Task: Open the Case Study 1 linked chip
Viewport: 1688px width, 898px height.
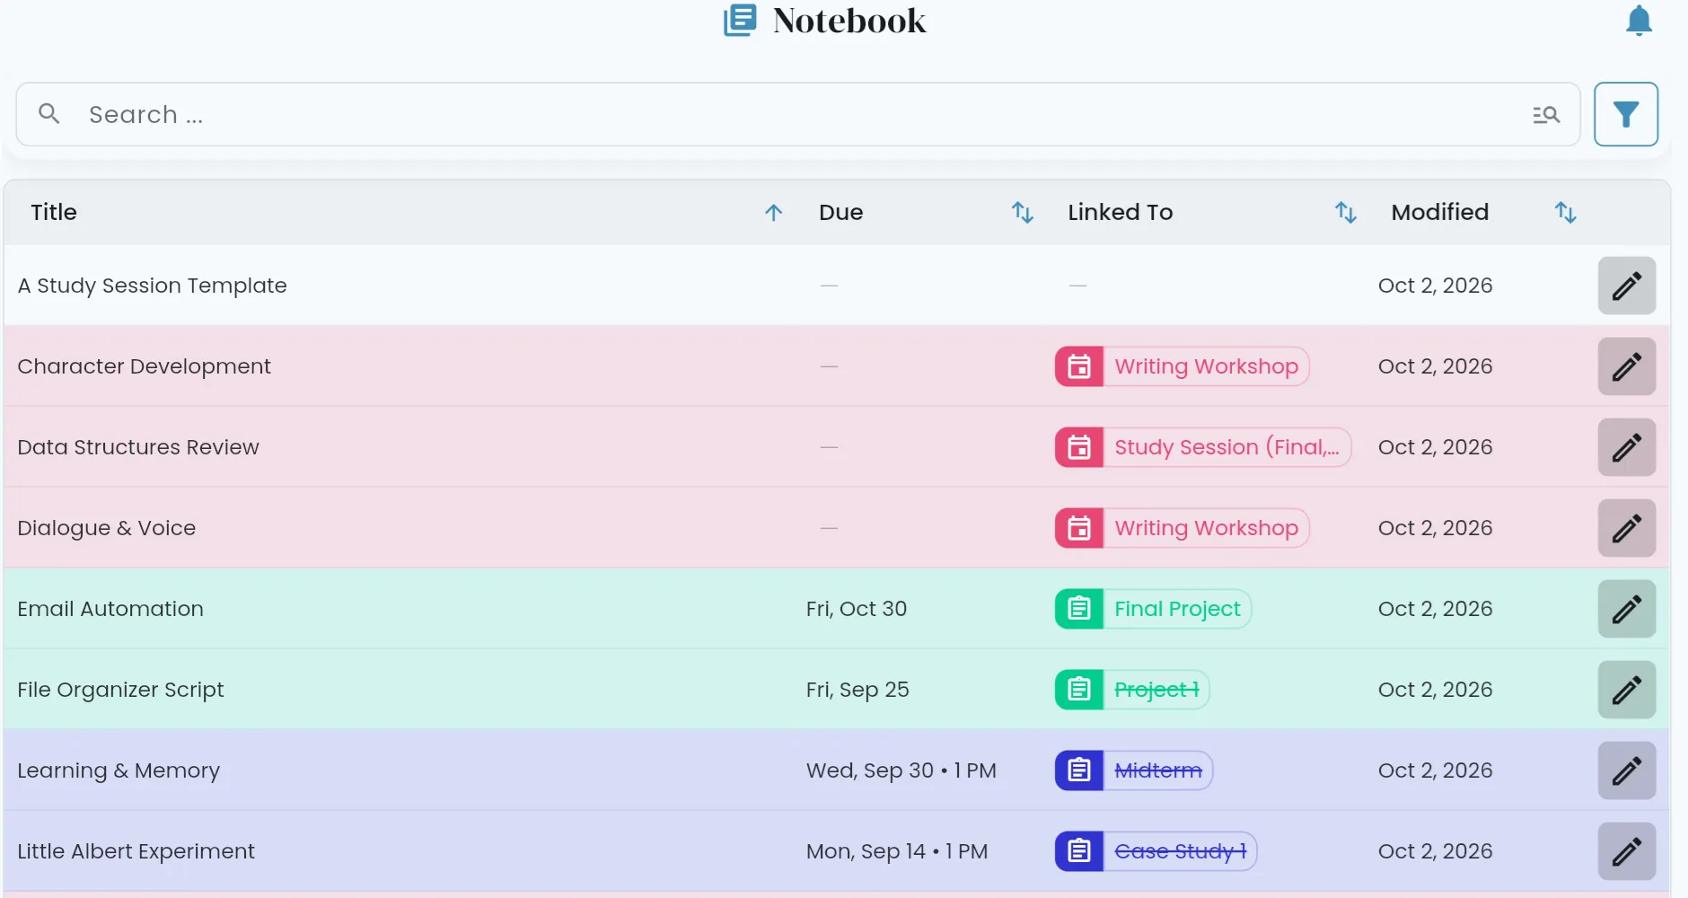Action: pyautogui.click(x=1156, y=851)
